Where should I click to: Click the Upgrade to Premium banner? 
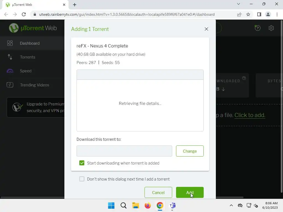tap(36, 107)
